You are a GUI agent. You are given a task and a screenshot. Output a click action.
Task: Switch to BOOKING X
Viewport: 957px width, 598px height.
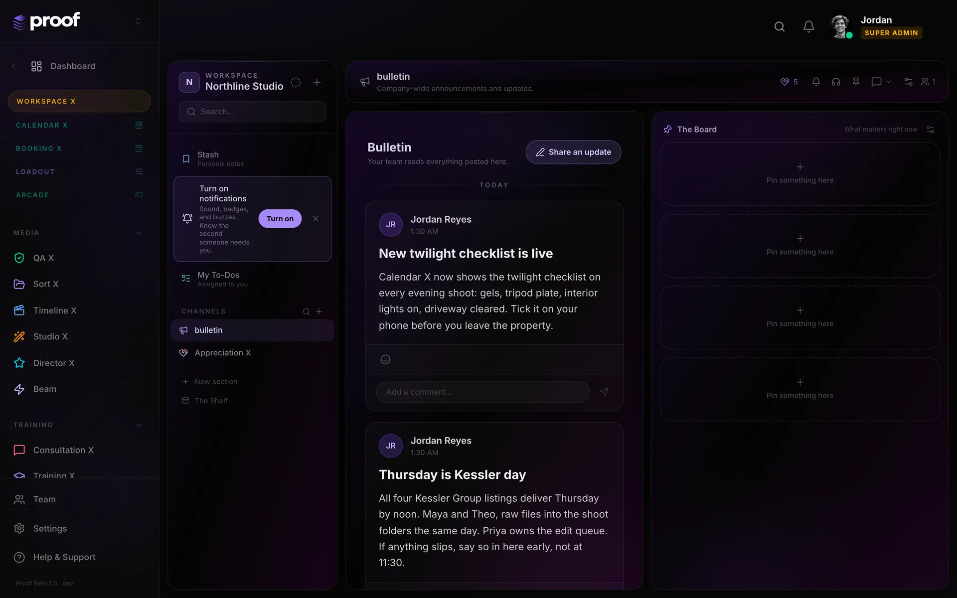point(79,149)
